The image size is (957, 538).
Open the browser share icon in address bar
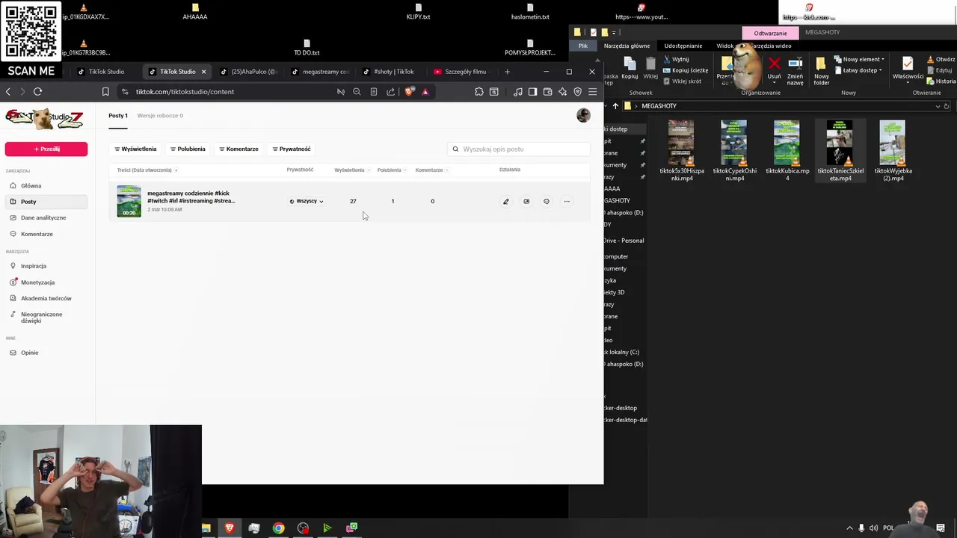(x=390, y=91)
